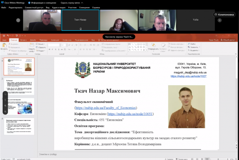Open Webex menu Аудио и видео
The height and width of the screenshot is (160, 239).
(x=59, y=7)
